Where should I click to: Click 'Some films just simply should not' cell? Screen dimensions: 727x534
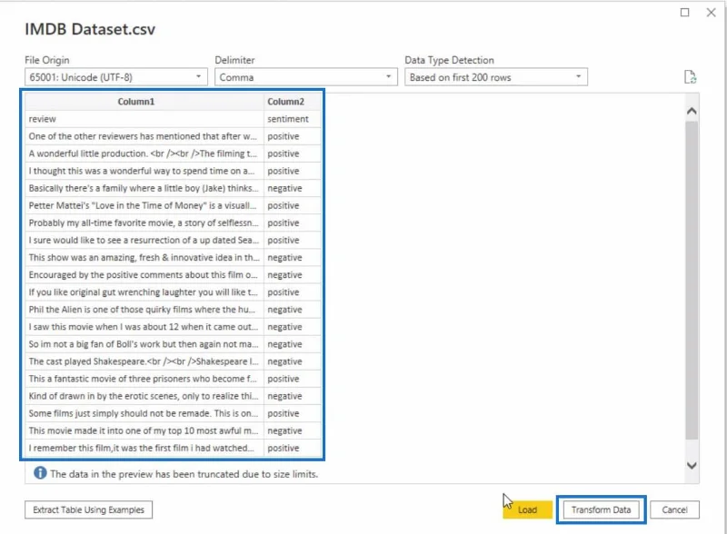[x=144, y=413]
